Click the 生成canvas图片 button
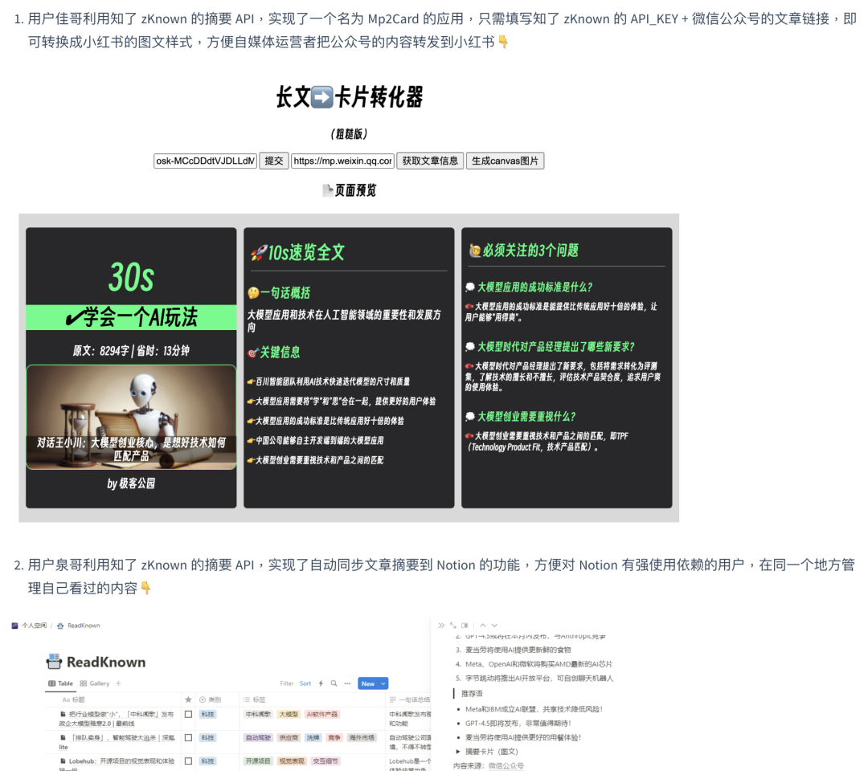Viewport: 868px width, 771px height. 505,161
